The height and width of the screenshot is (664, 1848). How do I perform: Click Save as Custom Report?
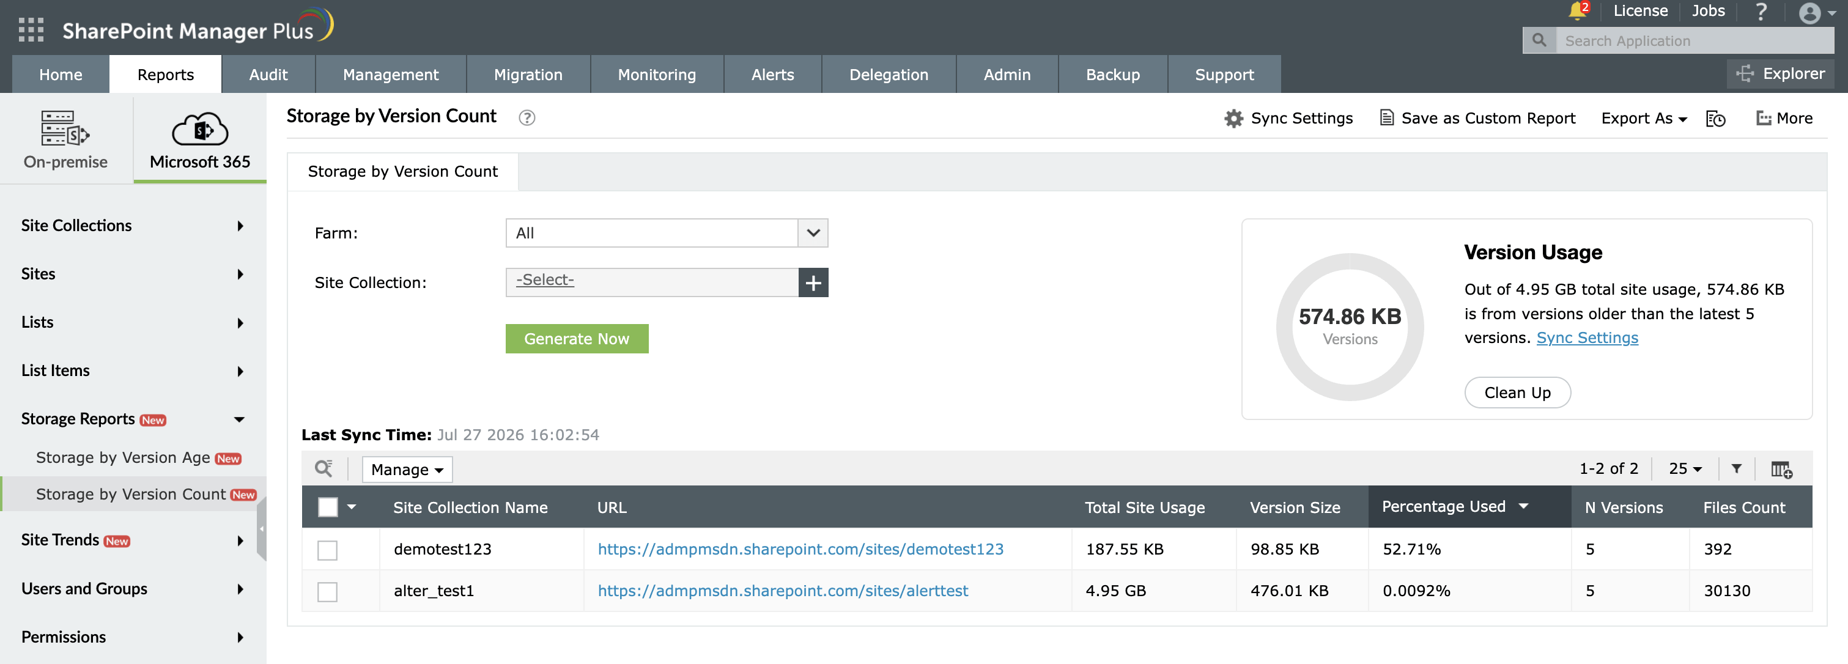tap(1478, 119)
